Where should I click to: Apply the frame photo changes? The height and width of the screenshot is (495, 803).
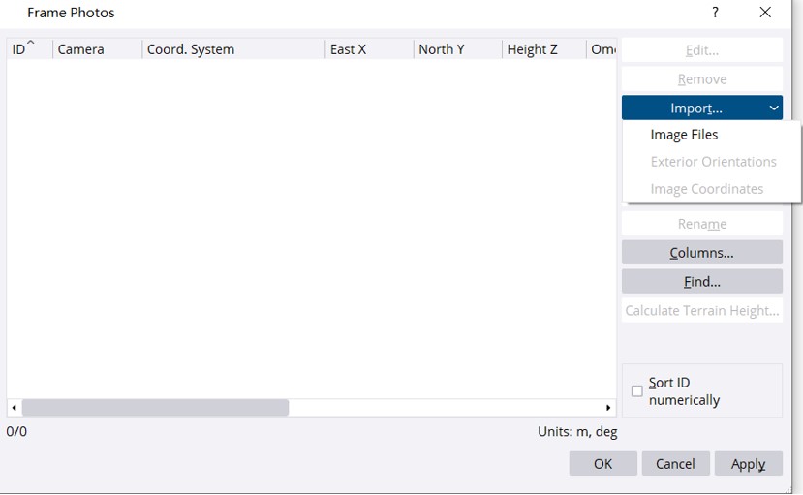748,464
